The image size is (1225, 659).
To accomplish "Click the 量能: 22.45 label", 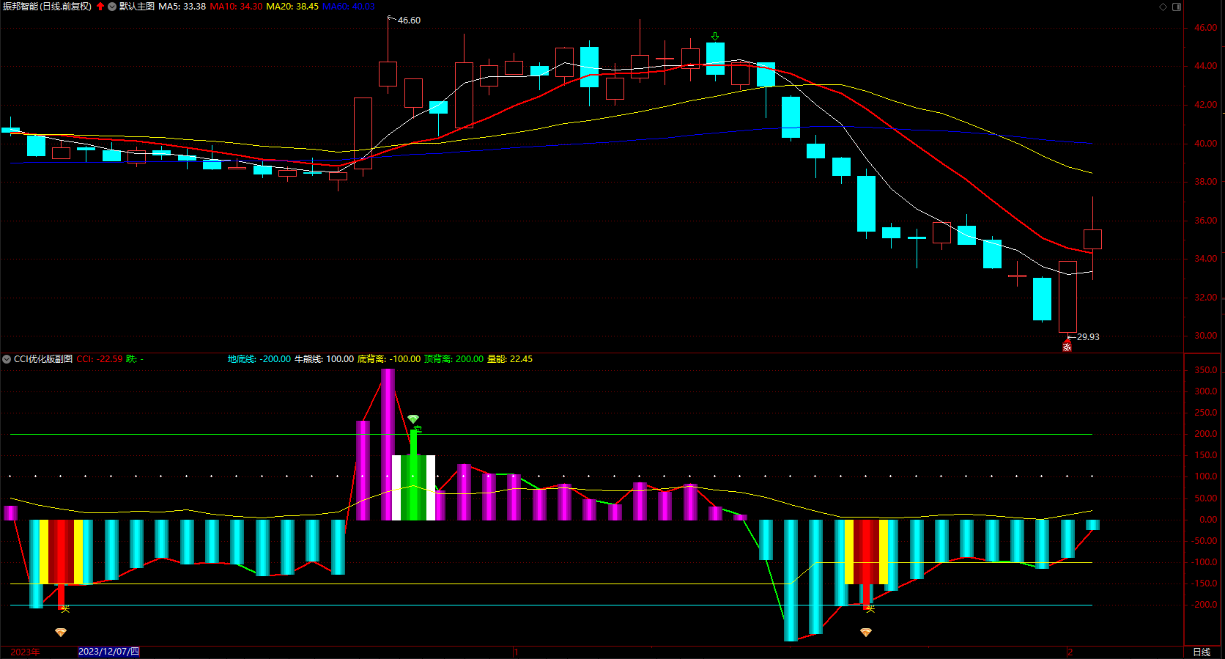I will click(510, 359).
